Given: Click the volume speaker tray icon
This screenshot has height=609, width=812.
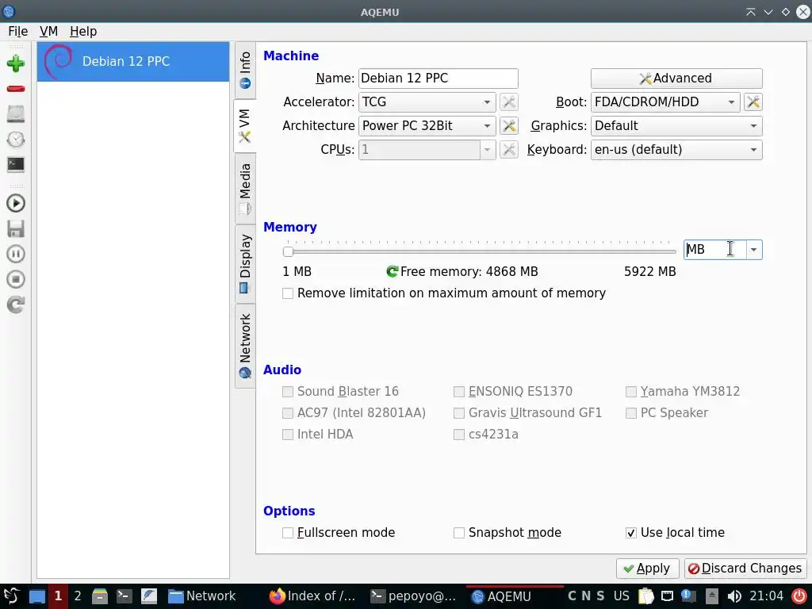Looking at the screenshot, I should [733, 596].
